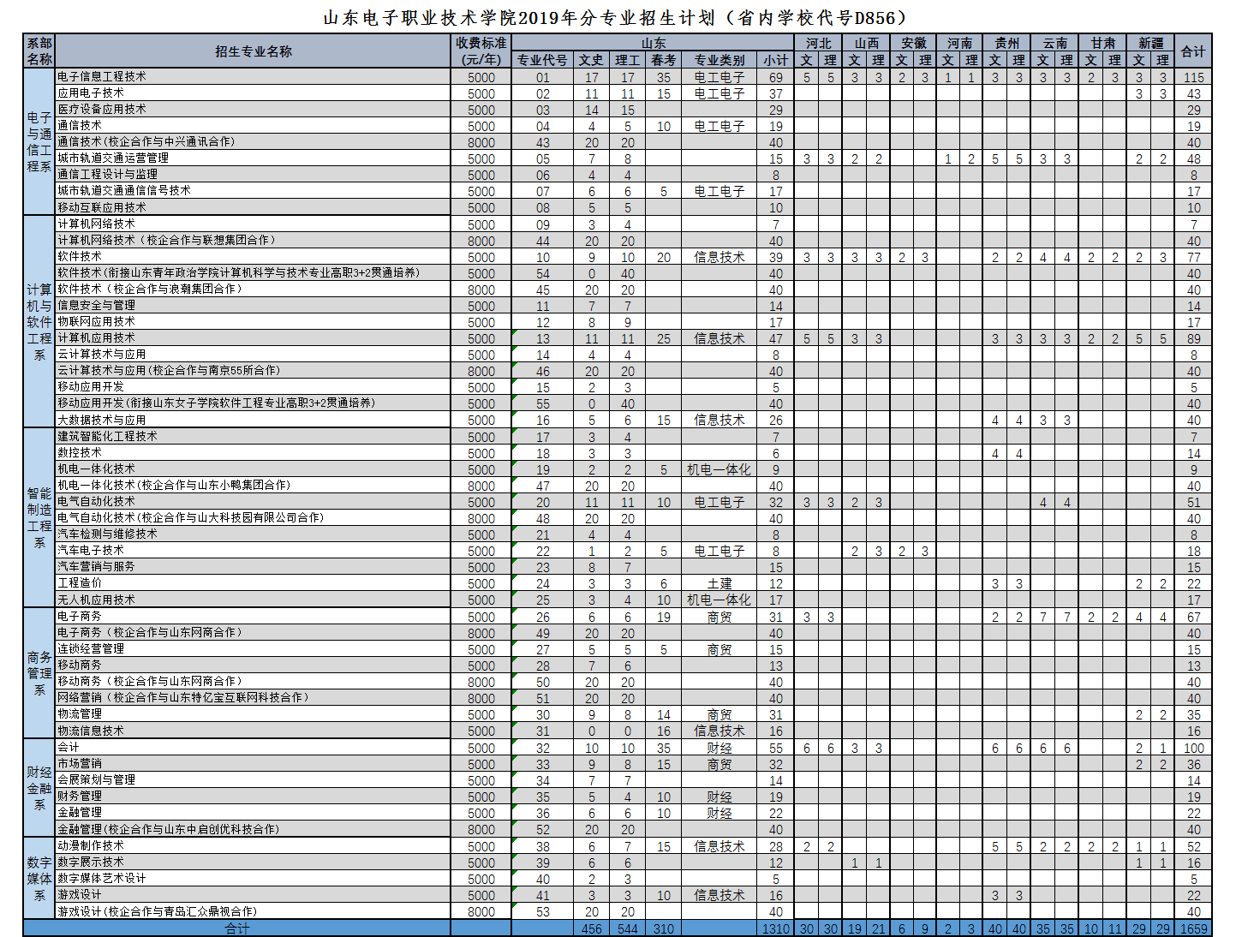Click department cell "智能制造工程系"
Image resolution: width=1236 pixels, height=937 pixels.
tap(39, 517)
